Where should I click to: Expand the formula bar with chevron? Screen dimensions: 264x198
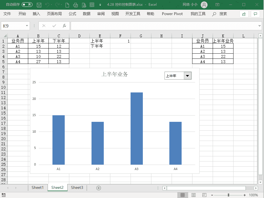click(259, 26)
